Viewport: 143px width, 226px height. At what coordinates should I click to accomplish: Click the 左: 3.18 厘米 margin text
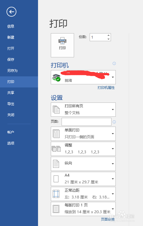point(76,197)
